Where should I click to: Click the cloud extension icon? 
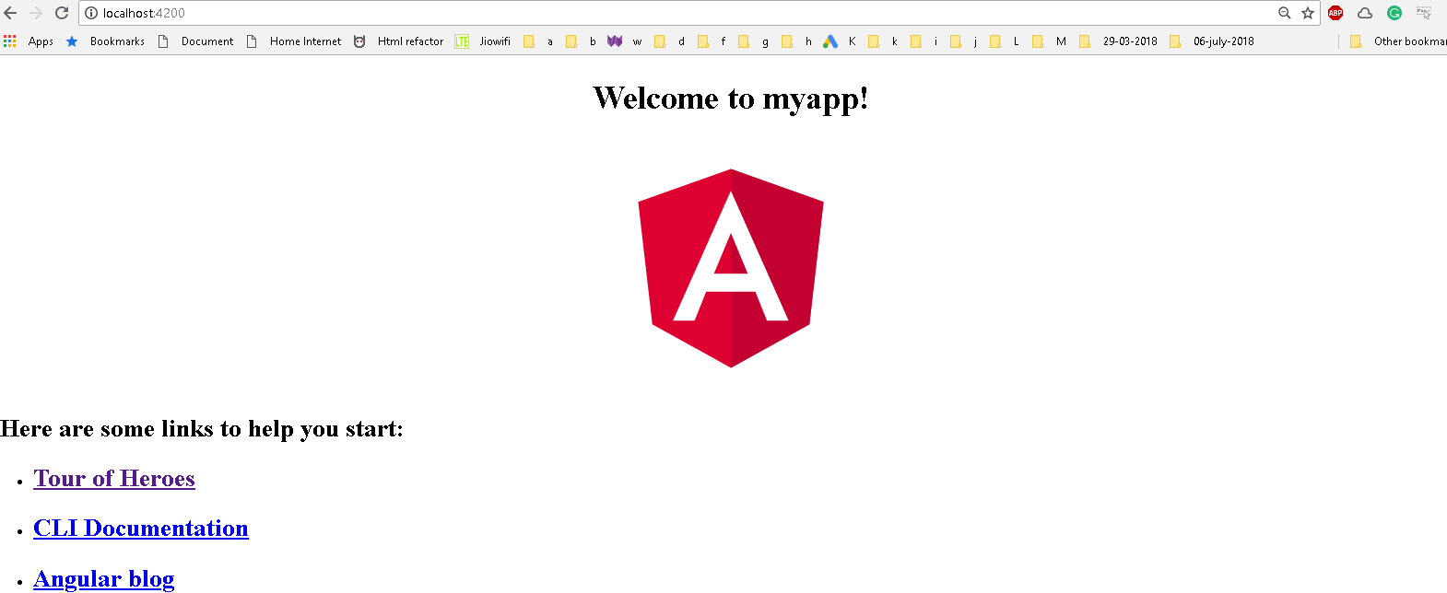point(1365,13)
